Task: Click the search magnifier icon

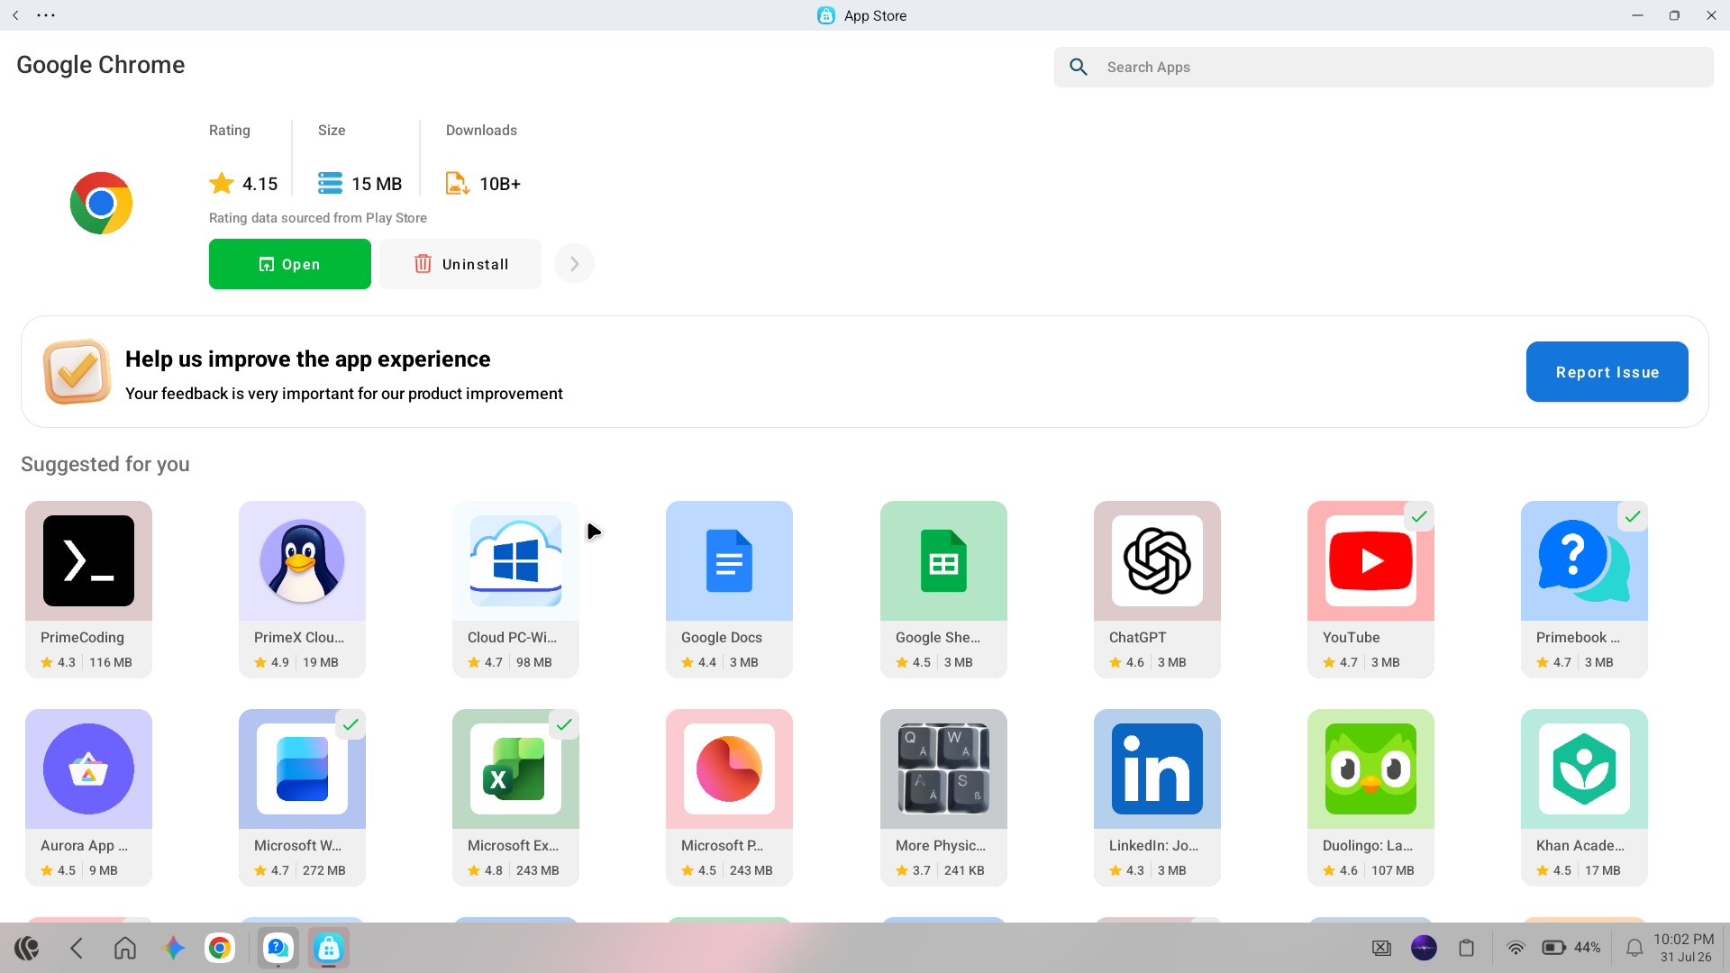Action: coord(1079,67)
